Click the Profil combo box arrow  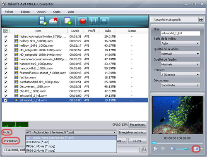114,132
